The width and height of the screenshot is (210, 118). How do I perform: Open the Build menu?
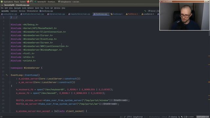37,8
